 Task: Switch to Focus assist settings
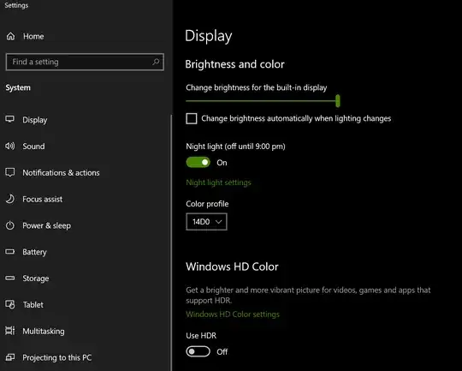tap(43, 200)
